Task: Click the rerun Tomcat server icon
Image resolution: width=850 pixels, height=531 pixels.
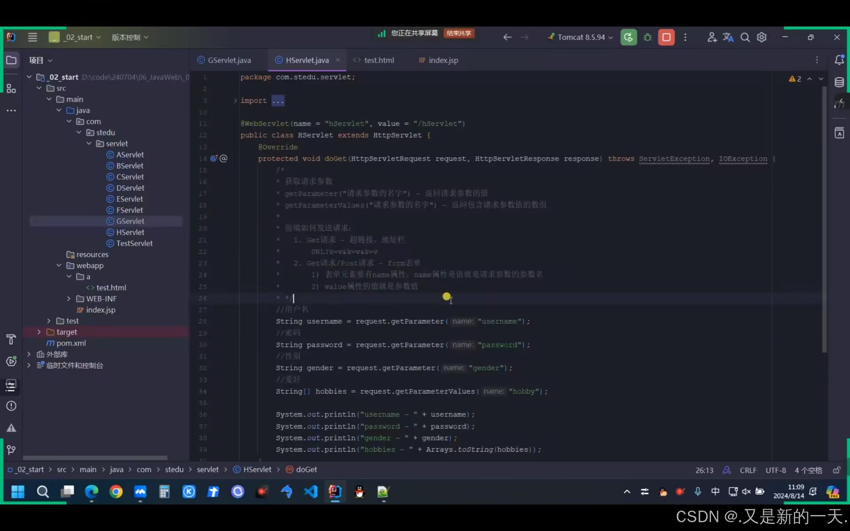Action: pos(628,37)
